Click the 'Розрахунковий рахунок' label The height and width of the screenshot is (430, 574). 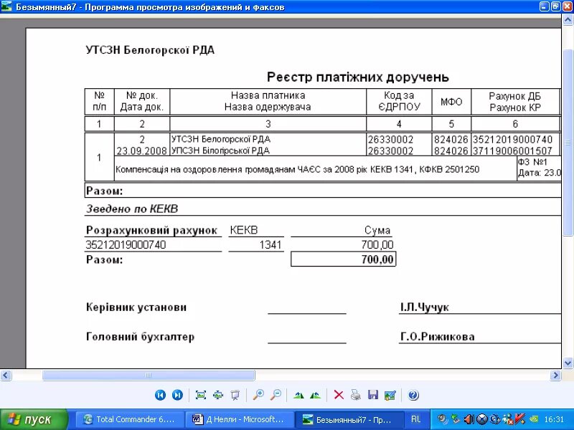point(151,230)
